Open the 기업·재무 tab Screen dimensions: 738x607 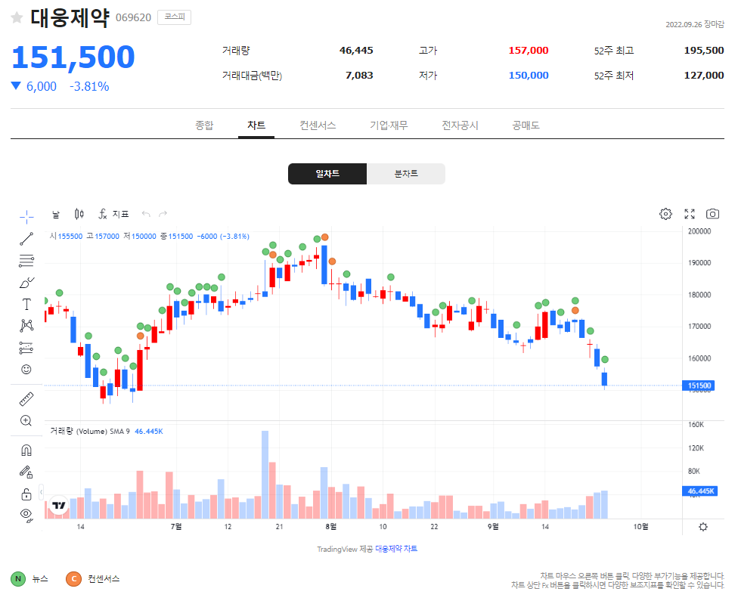(389, 125)
